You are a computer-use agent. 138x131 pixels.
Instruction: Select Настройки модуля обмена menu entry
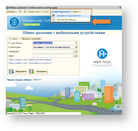[71, 16]
